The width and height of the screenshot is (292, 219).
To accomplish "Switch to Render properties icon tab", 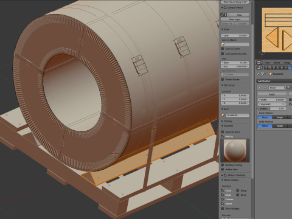I will click(266, 68).
